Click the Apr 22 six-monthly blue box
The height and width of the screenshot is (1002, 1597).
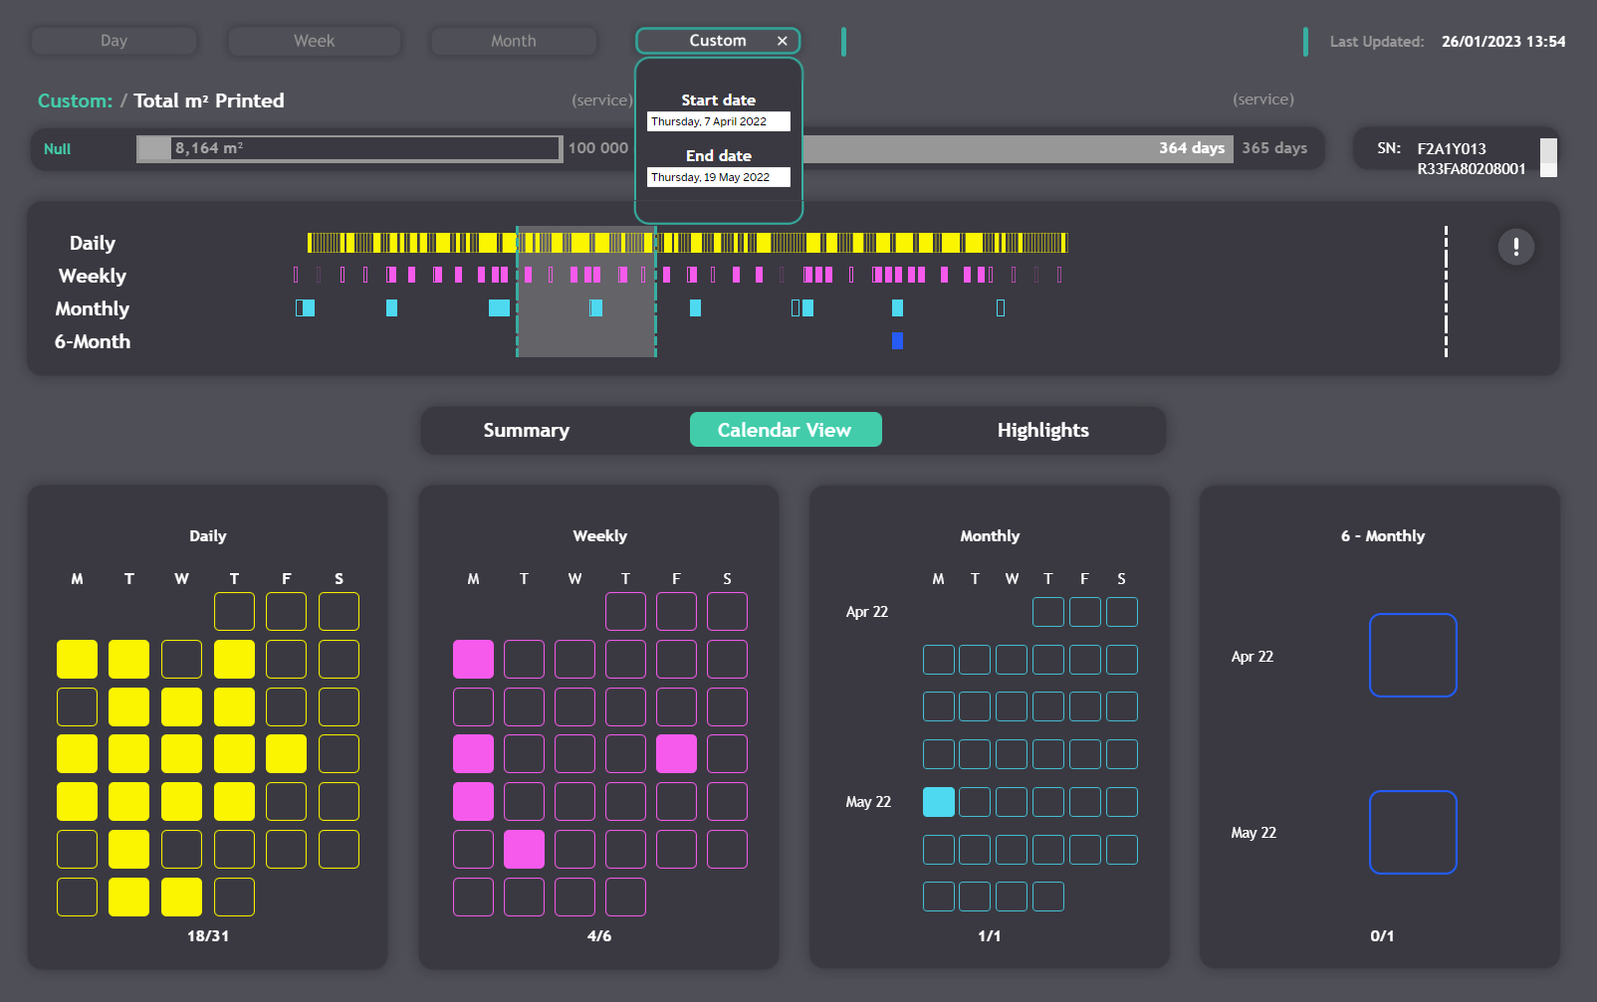tap(1412, 656)
